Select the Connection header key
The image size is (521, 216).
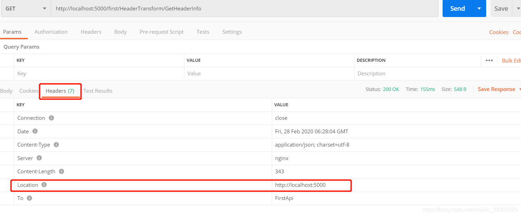pyautogui.click(x=31, y=118)
